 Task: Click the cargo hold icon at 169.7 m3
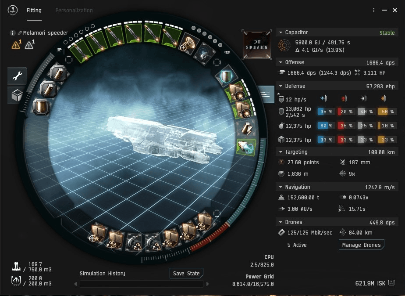click(16, 267)
